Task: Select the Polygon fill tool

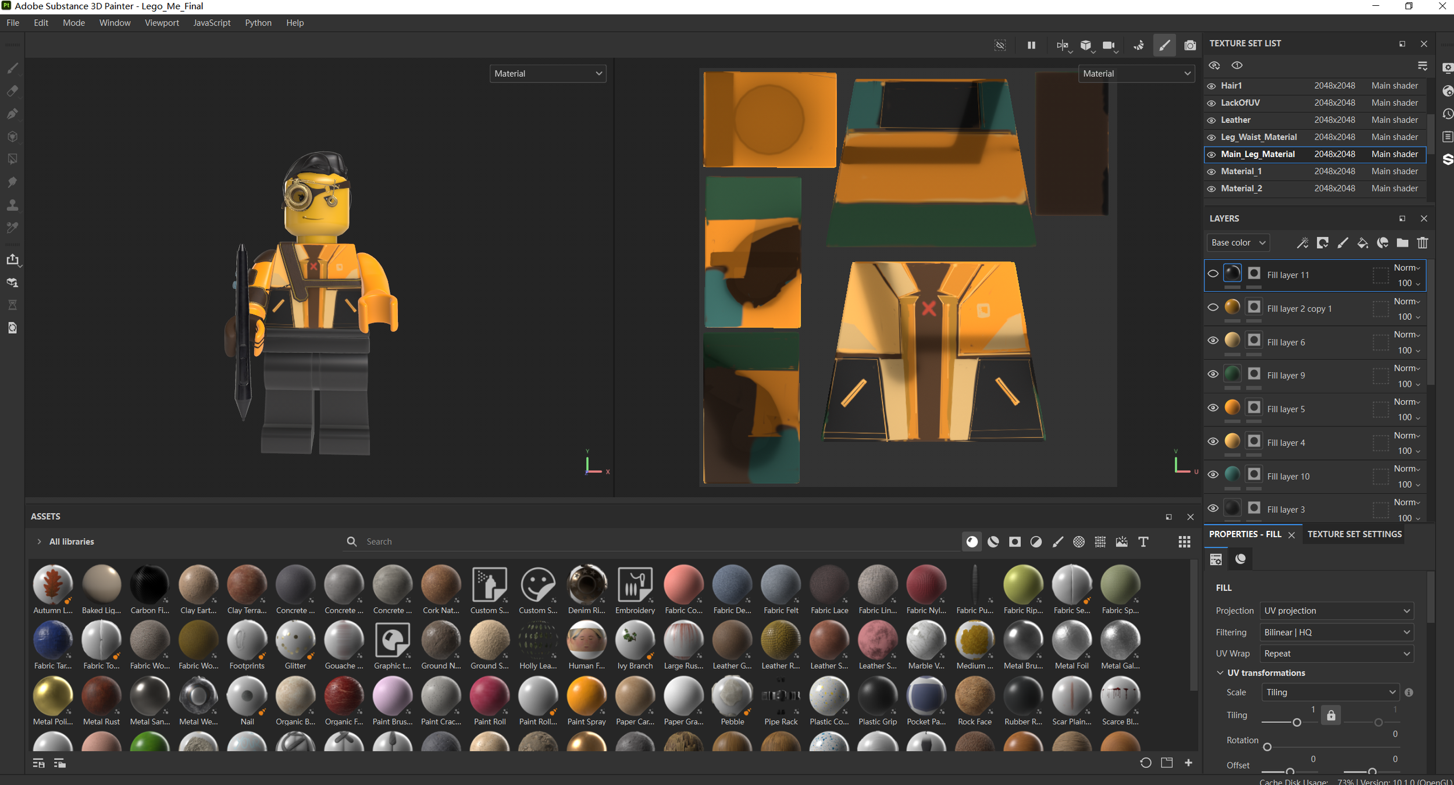Action: tap(12, 159)
